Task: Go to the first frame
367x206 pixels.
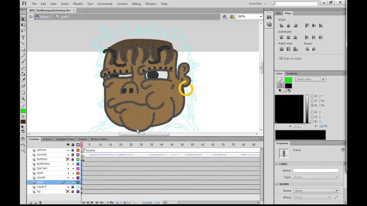Action: (83, 203)
